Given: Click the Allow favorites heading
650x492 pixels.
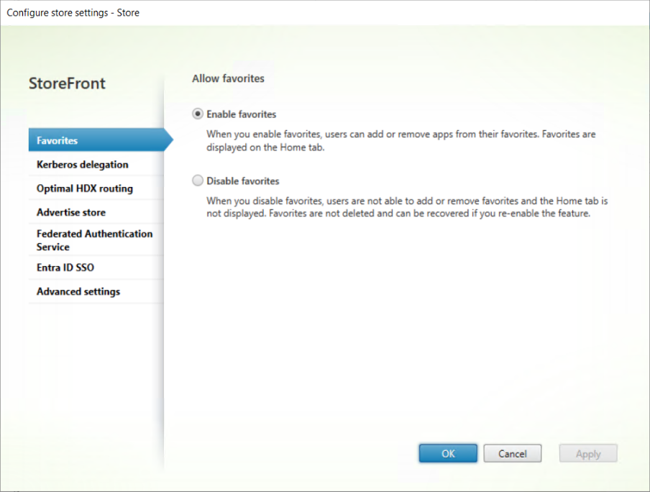Looking at the screenshot, I should tap(228, 78).
